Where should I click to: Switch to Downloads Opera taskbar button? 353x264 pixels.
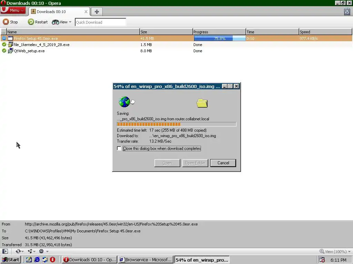click(x=90, y=260)
